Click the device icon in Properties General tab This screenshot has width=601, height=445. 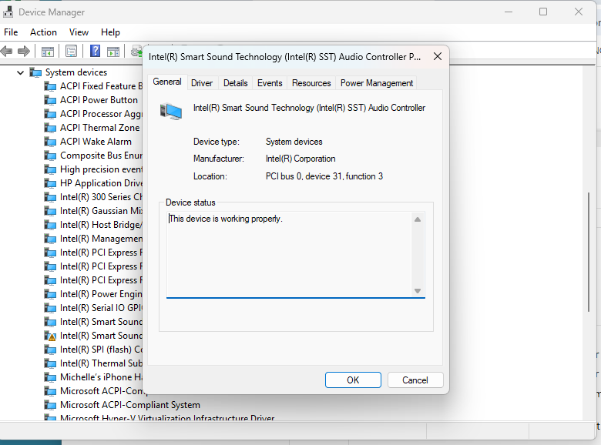(171, 112)
